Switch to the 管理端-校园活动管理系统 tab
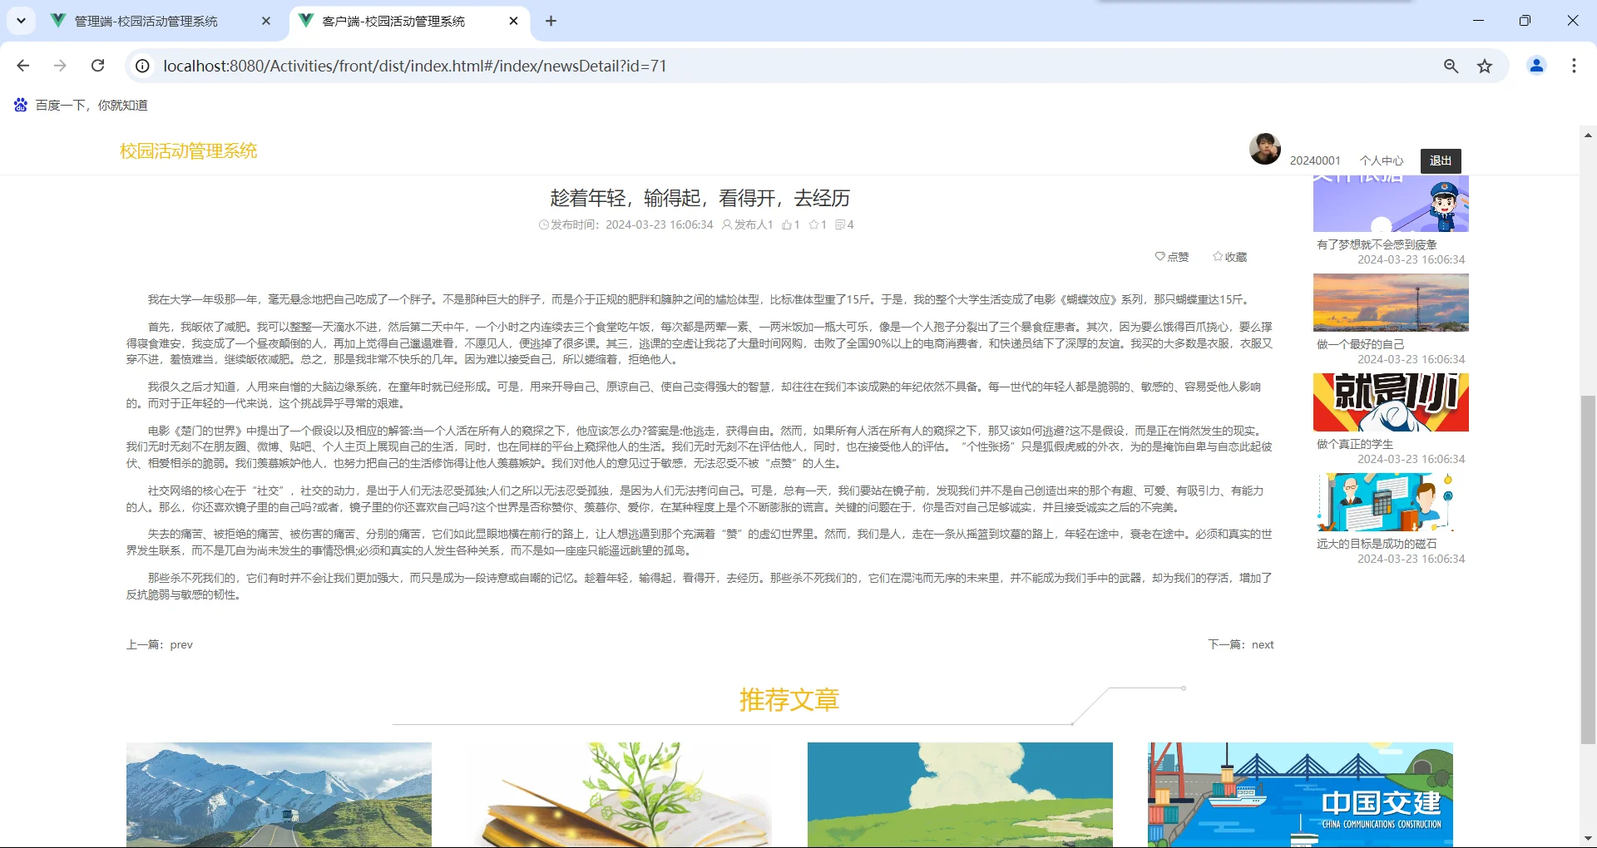Viewport: 1597px width, 848px height. [146, 21]
